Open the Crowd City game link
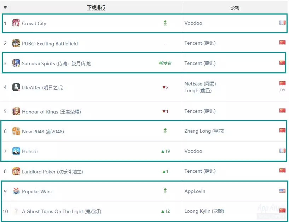The height and width of the screenshot is (222, 289). [x=34, y=24]
